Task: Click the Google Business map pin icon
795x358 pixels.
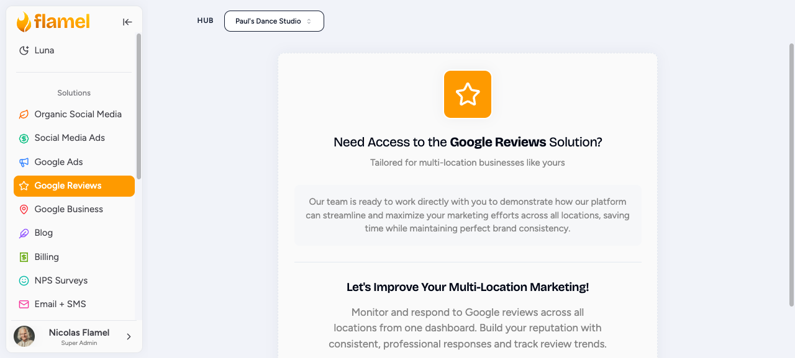Action: (24, 210)
